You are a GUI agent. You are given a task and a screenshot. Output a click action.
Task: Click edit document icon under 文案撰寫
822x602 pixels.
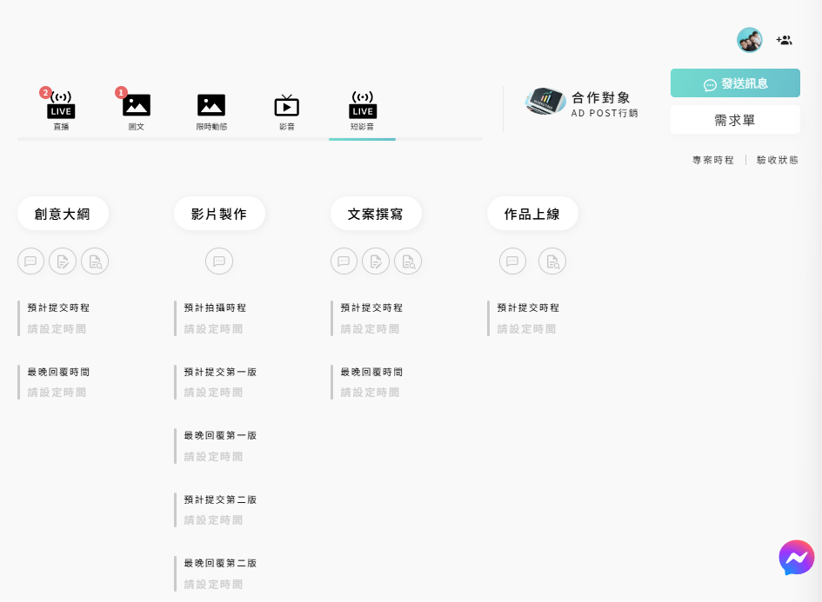376,261
